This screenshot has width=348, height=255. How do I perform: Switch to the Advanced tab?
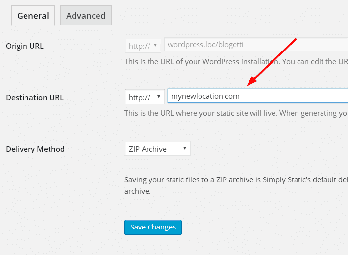tap(86, 16)
